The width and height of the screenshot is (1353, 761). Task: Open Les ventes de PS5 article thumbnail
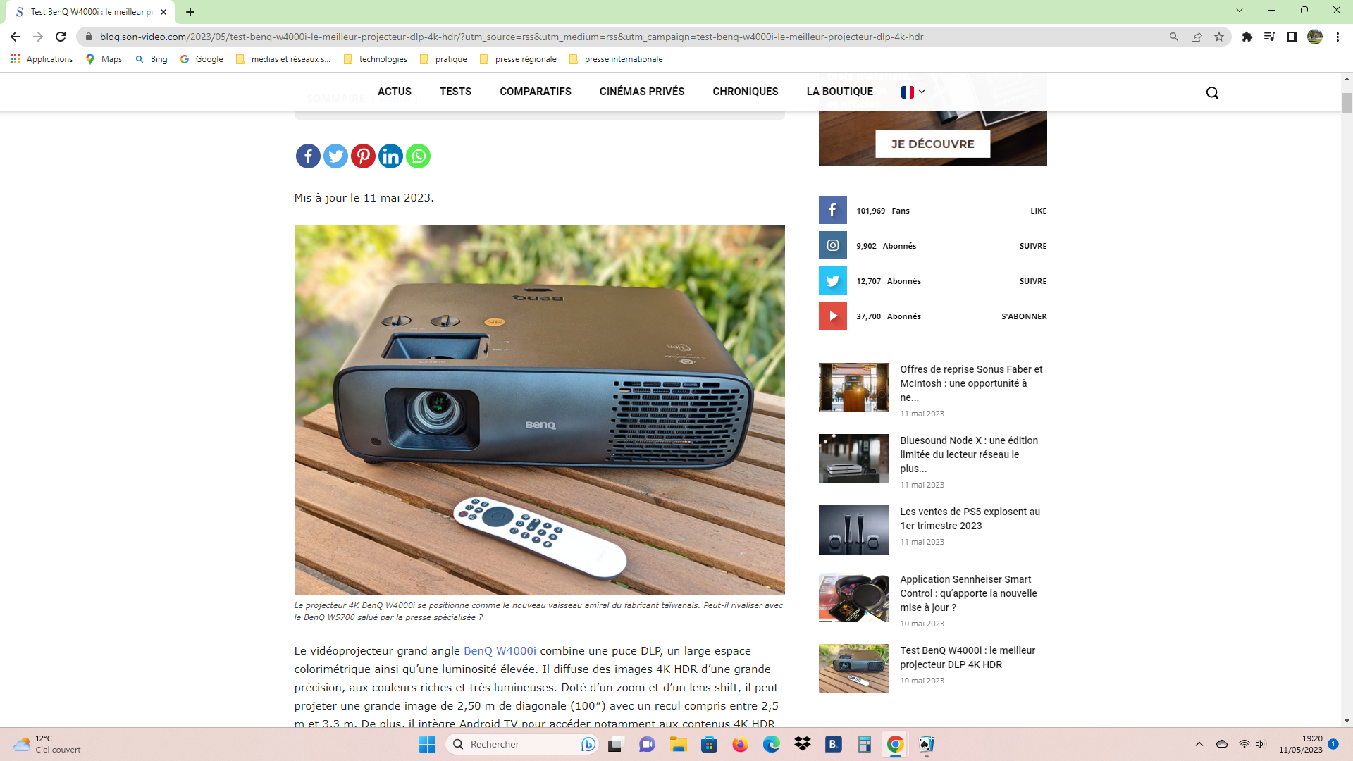click(x=853, y=529)
